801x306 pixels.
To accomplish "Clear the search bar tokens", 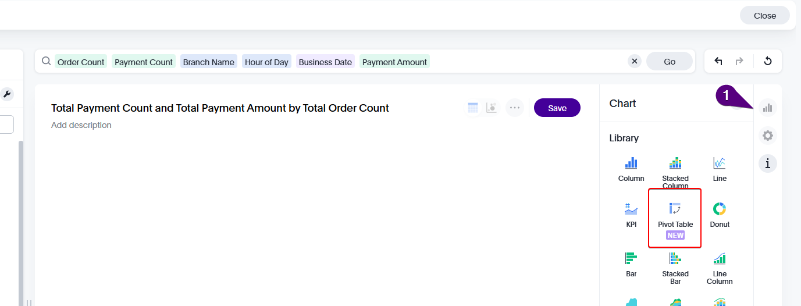I will pos(635,61).
